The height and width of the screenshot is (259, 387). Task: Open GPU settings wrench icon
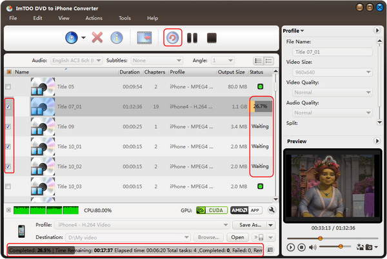pos(272,210)
